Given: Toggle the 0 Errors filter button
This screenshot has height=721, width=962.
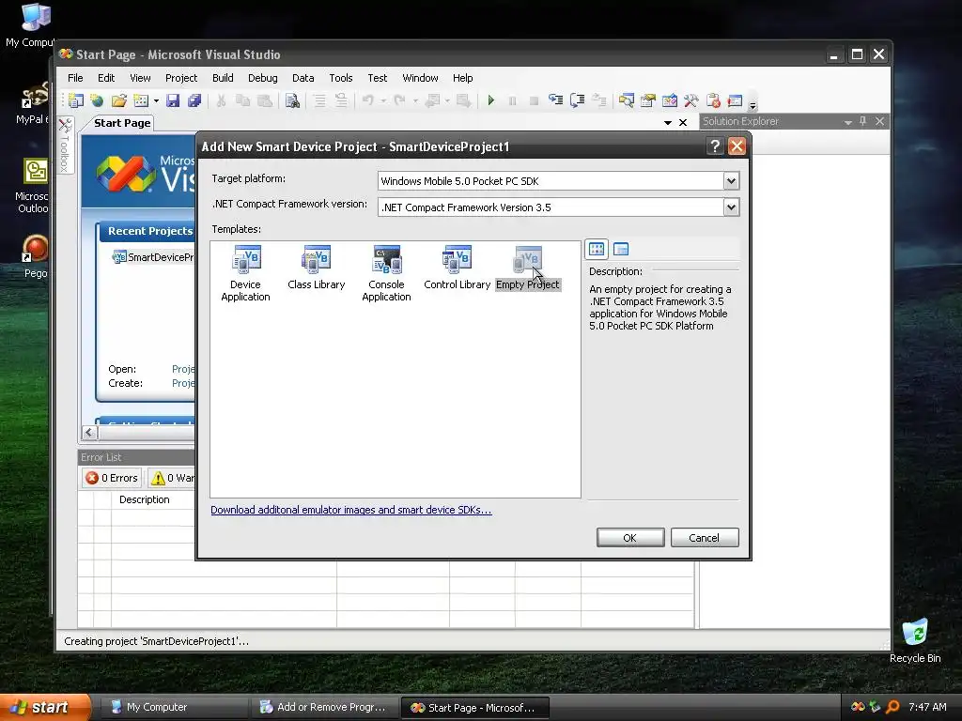Looking at the screenshot, I should pos(112,478).
